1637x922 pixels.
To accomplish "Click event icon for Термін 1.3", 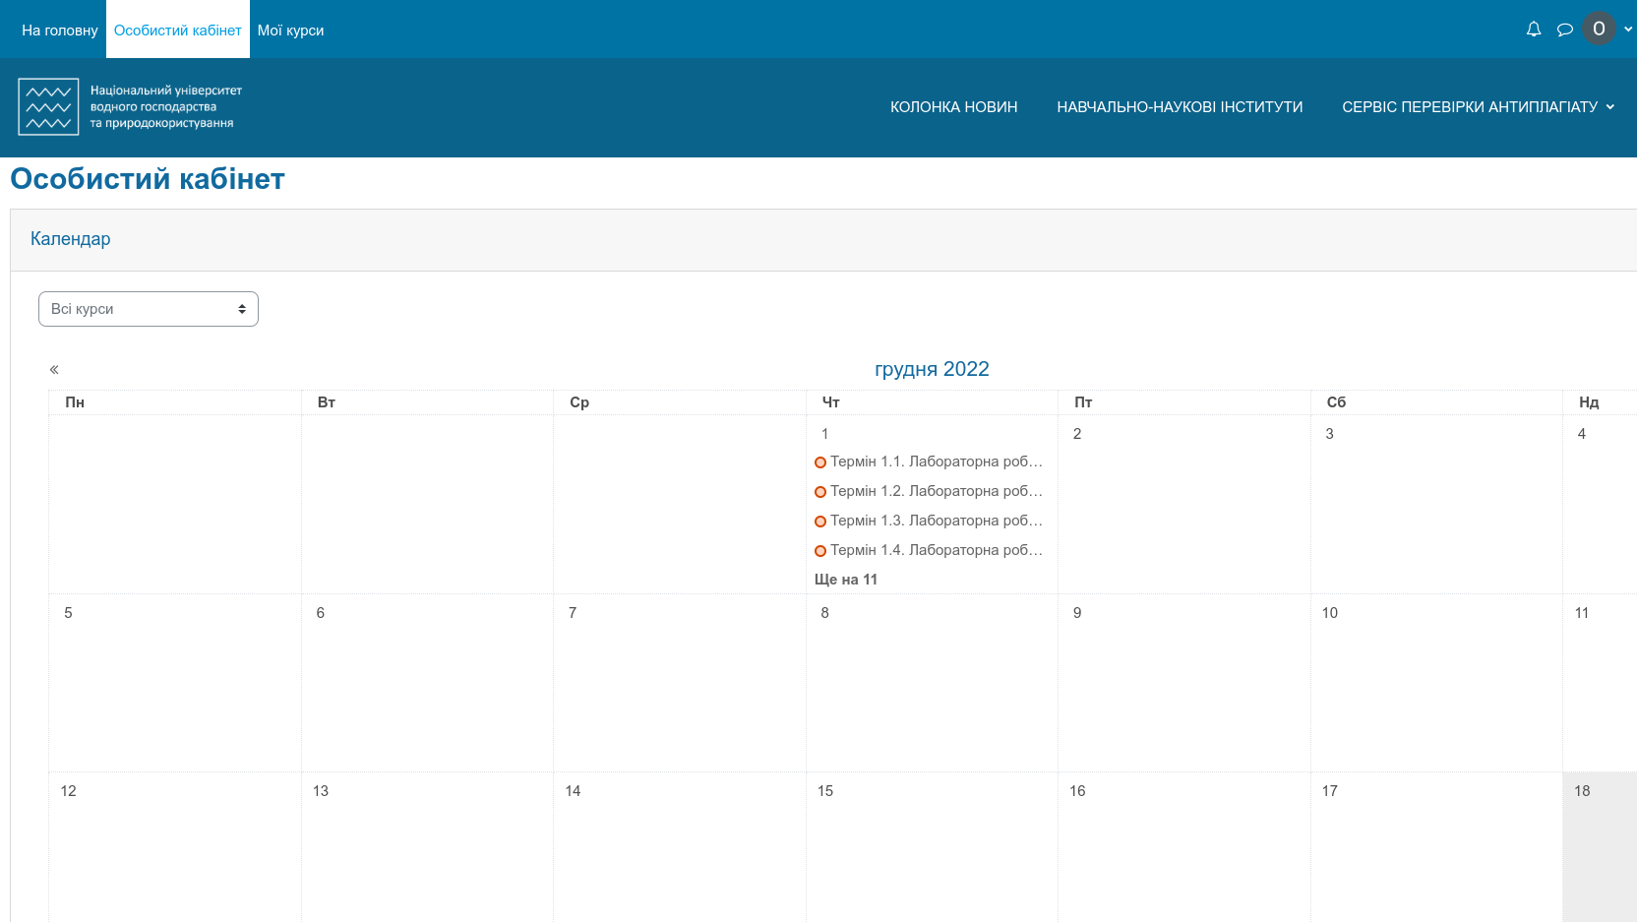I will coord(820,522).
